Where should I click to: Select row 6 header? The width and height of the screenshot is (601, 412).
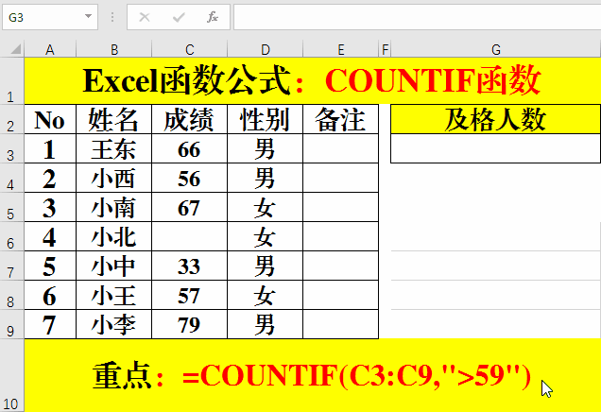point(11,236)
